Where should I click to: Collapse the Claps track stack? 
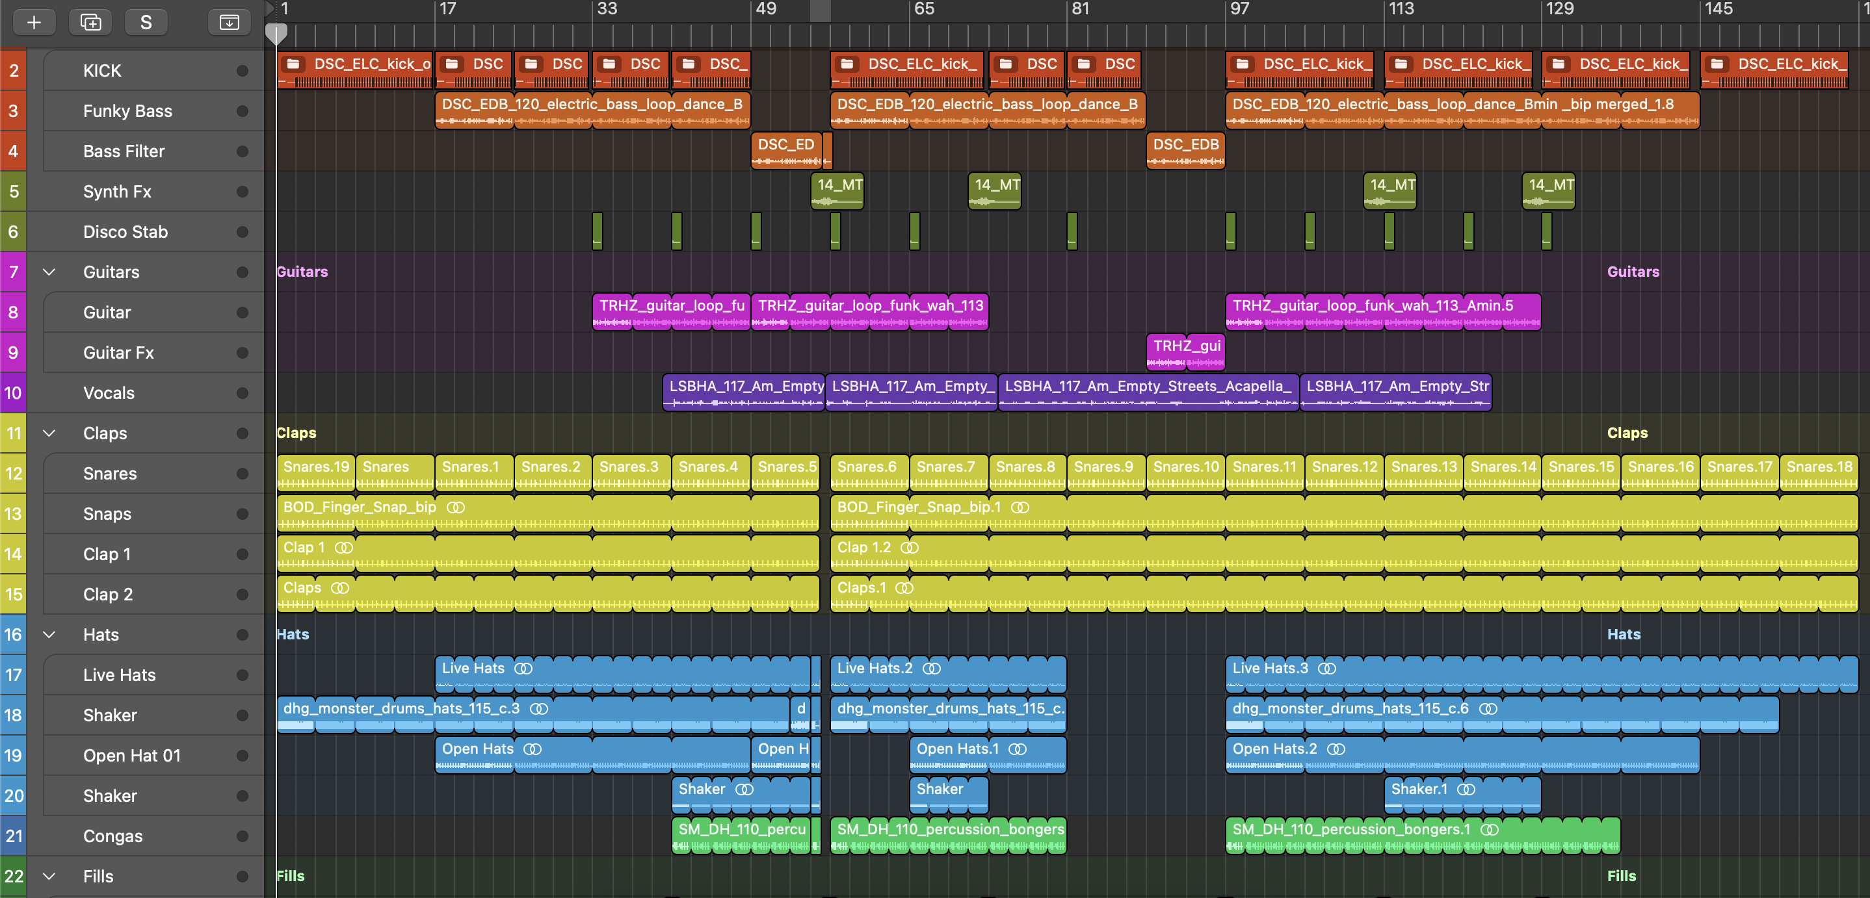[x=49, y=433]
